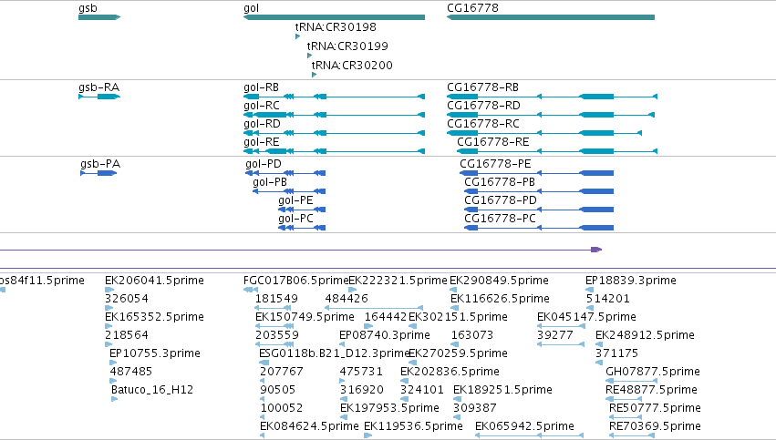Select the 39277 EST label
776x440 pixels.
[x=555, y=335]
